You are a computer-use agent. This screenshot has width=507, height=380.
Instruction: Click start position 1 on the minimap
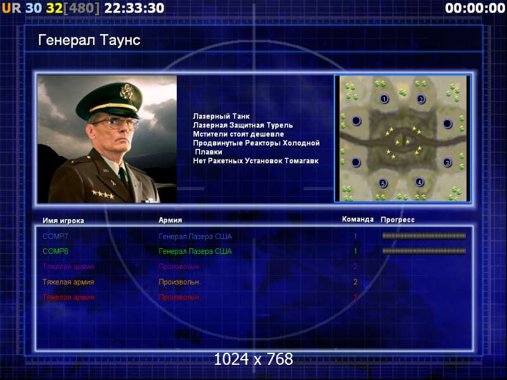pyautogui.click(x=384, y=99)
